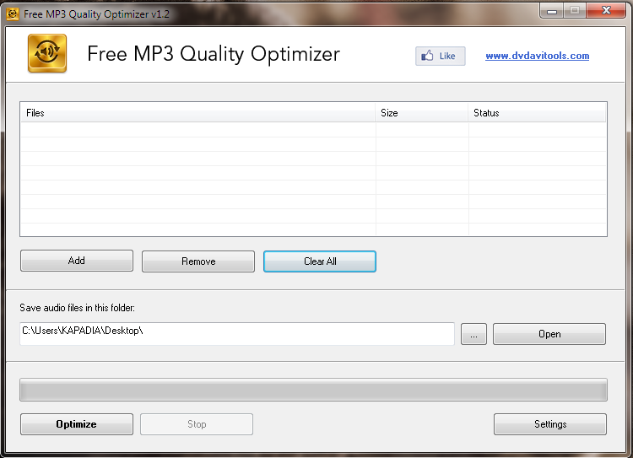Screen dimensions: 633x458
Task: Start processing with the Optimize button
Action: click(77, 424)
